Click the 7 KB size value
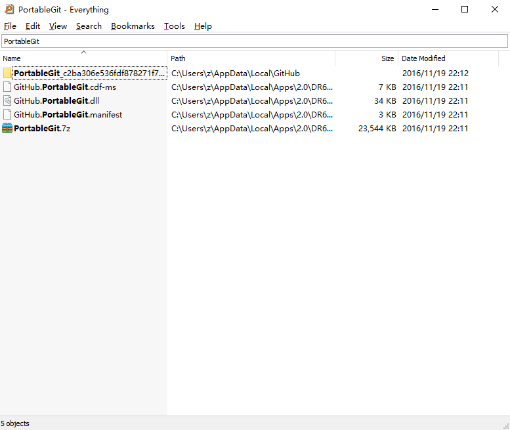 pos(387,87)
